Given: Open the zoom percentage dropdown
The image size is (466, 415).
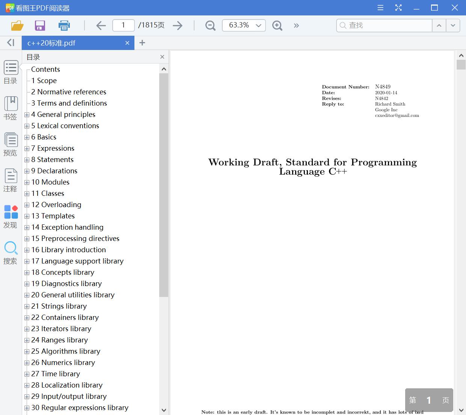Looking at the screenshot, I should pos(258,25).
